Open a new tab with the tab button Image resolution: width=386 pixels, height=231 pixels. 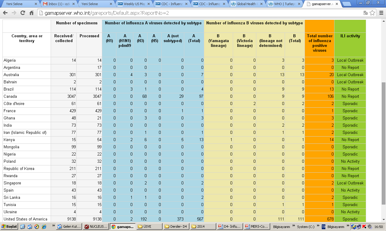(x=346, y=4)
